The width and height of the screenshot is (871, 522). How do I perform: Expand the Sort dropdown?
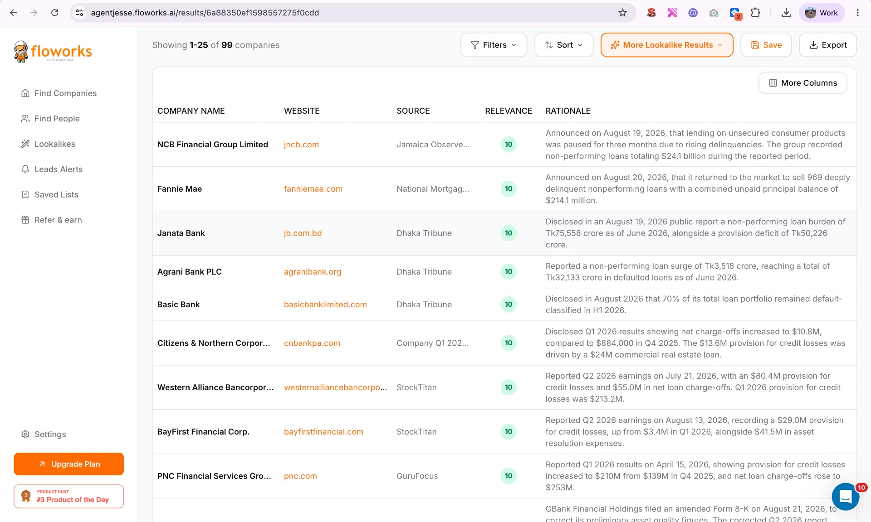[564, 45]
